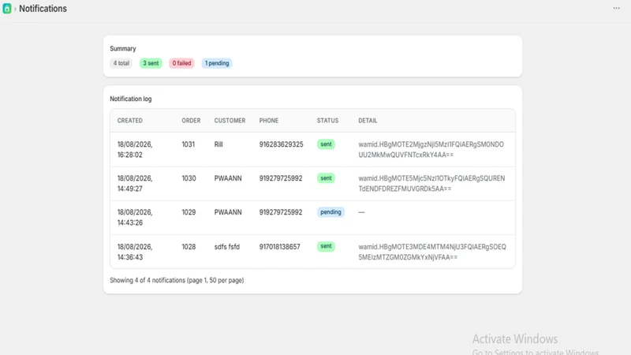
Task: Click the sent status badge for order 1030
Action: [x=326, y=178]
